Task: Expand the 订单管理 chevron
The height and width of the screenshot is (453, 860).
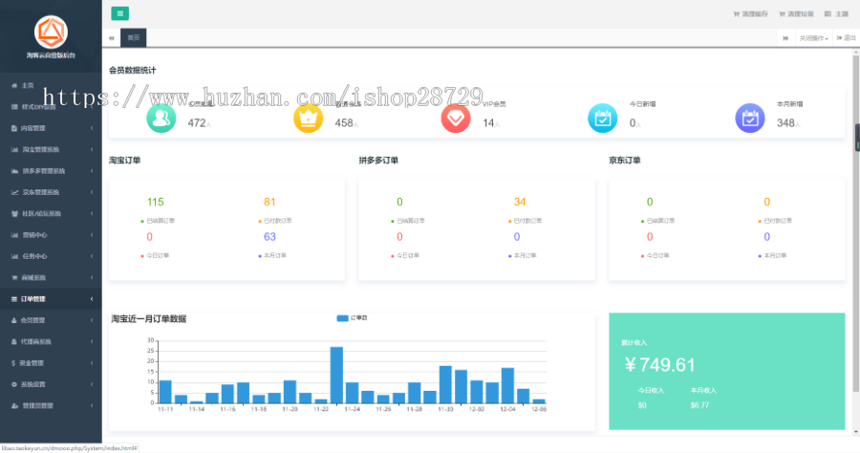Action: 92,299
